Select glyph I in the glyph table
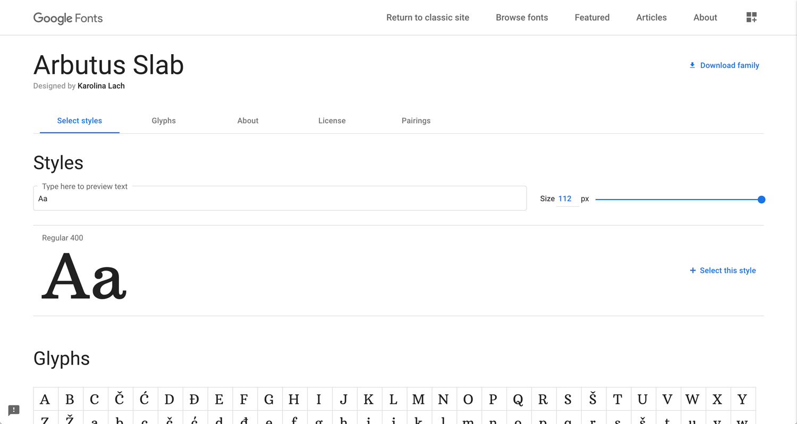797x424 pixels. coord(319,399)
